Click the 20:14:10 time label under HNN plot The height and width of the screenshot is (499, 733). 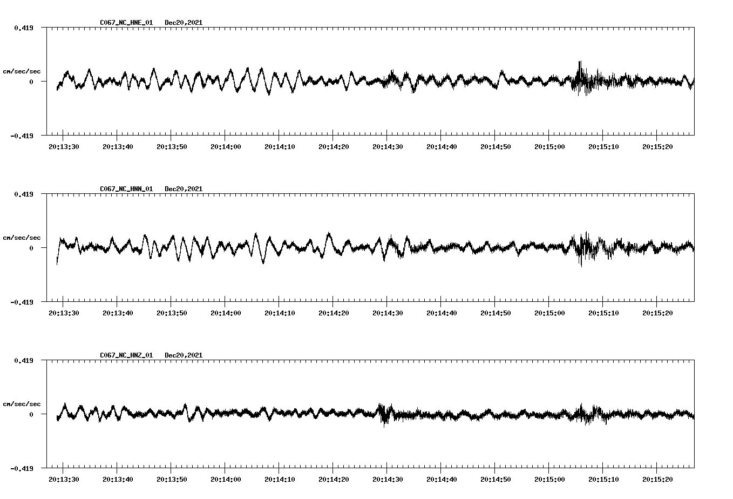(280, 313)
